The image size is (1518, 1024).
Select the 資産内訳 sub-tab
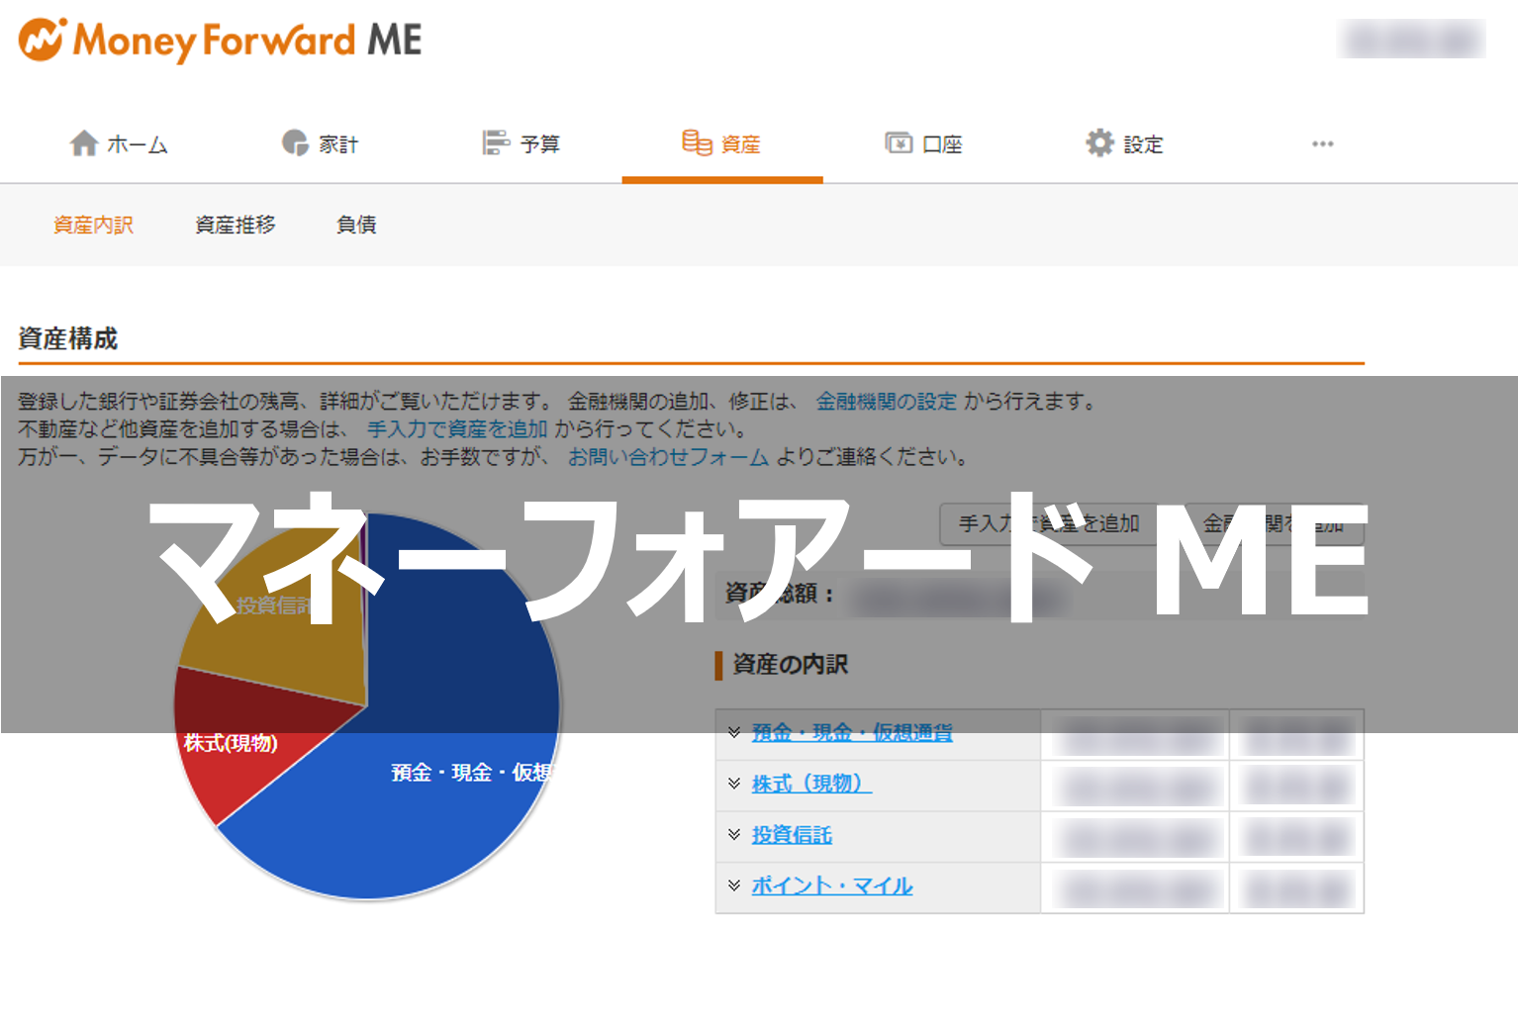[93, 225]
